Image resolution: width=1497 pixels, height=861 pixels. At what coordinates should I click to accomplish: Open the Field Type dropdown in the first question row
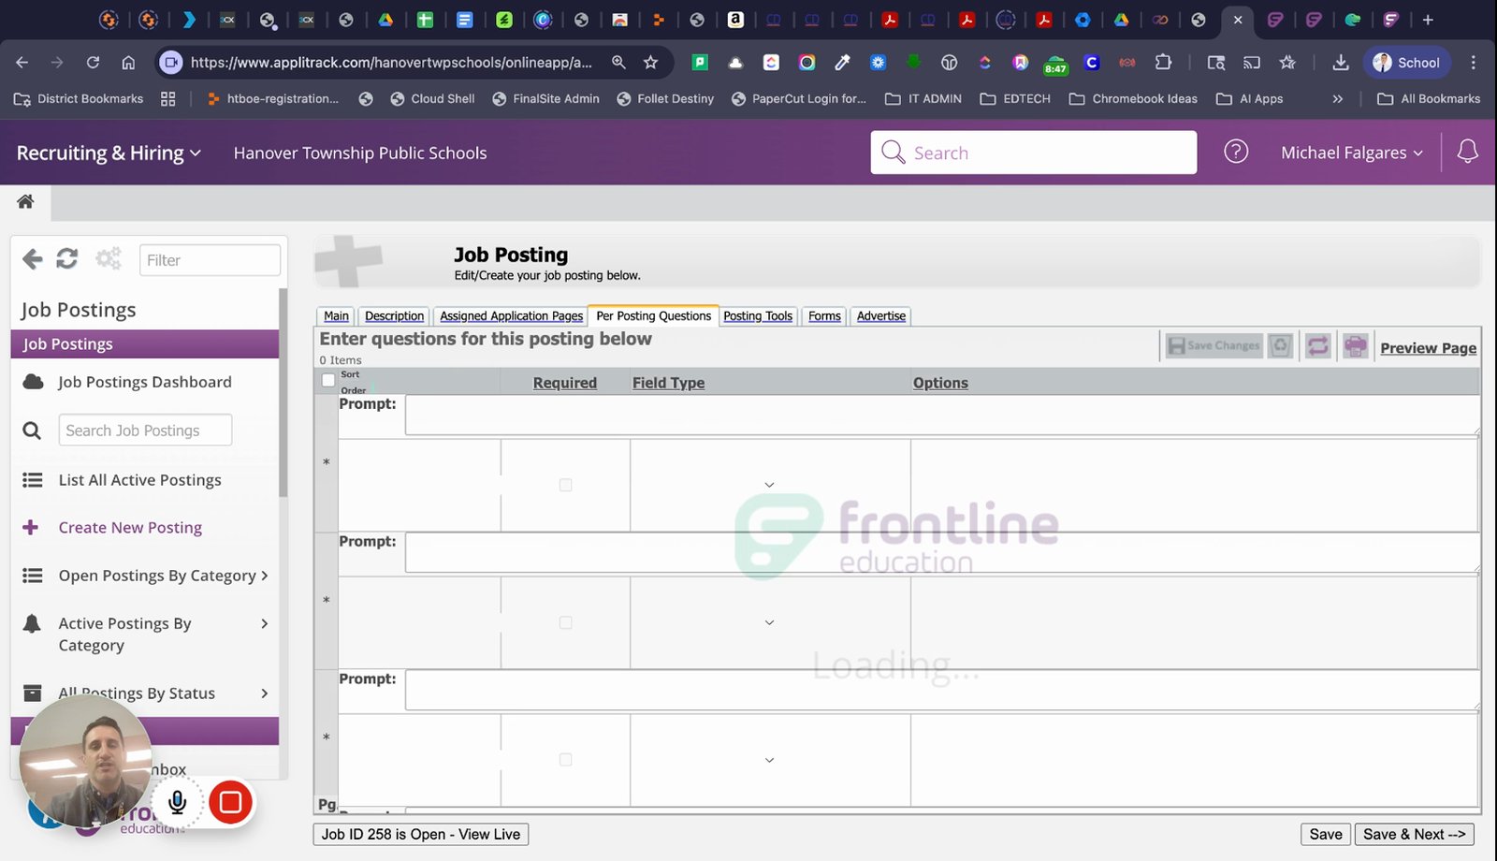pos(769,485)
